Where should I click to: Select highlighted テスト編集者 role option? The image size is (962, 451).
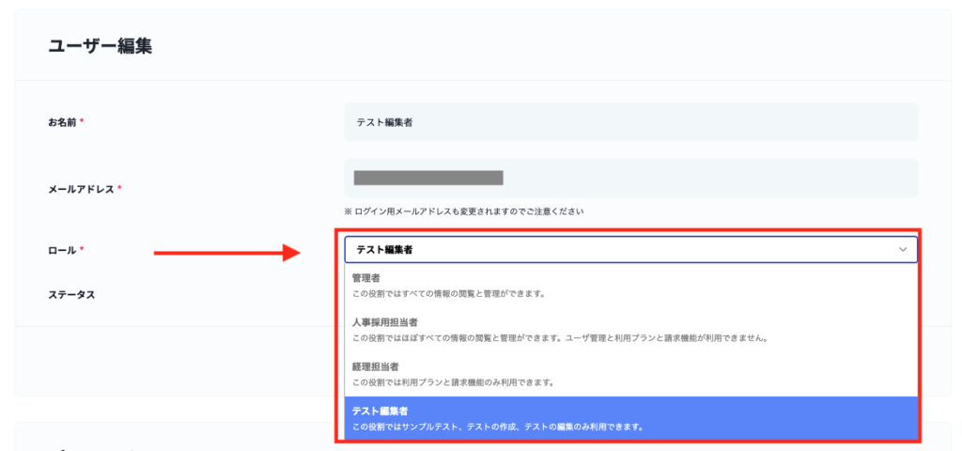630,418
